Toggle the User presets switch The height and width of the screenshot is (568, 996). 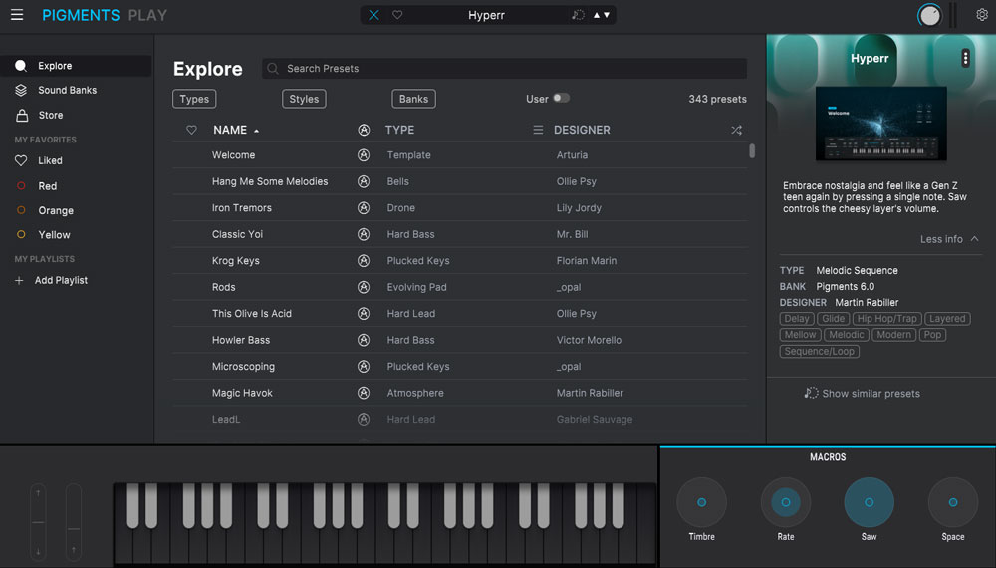pos(561,98)
